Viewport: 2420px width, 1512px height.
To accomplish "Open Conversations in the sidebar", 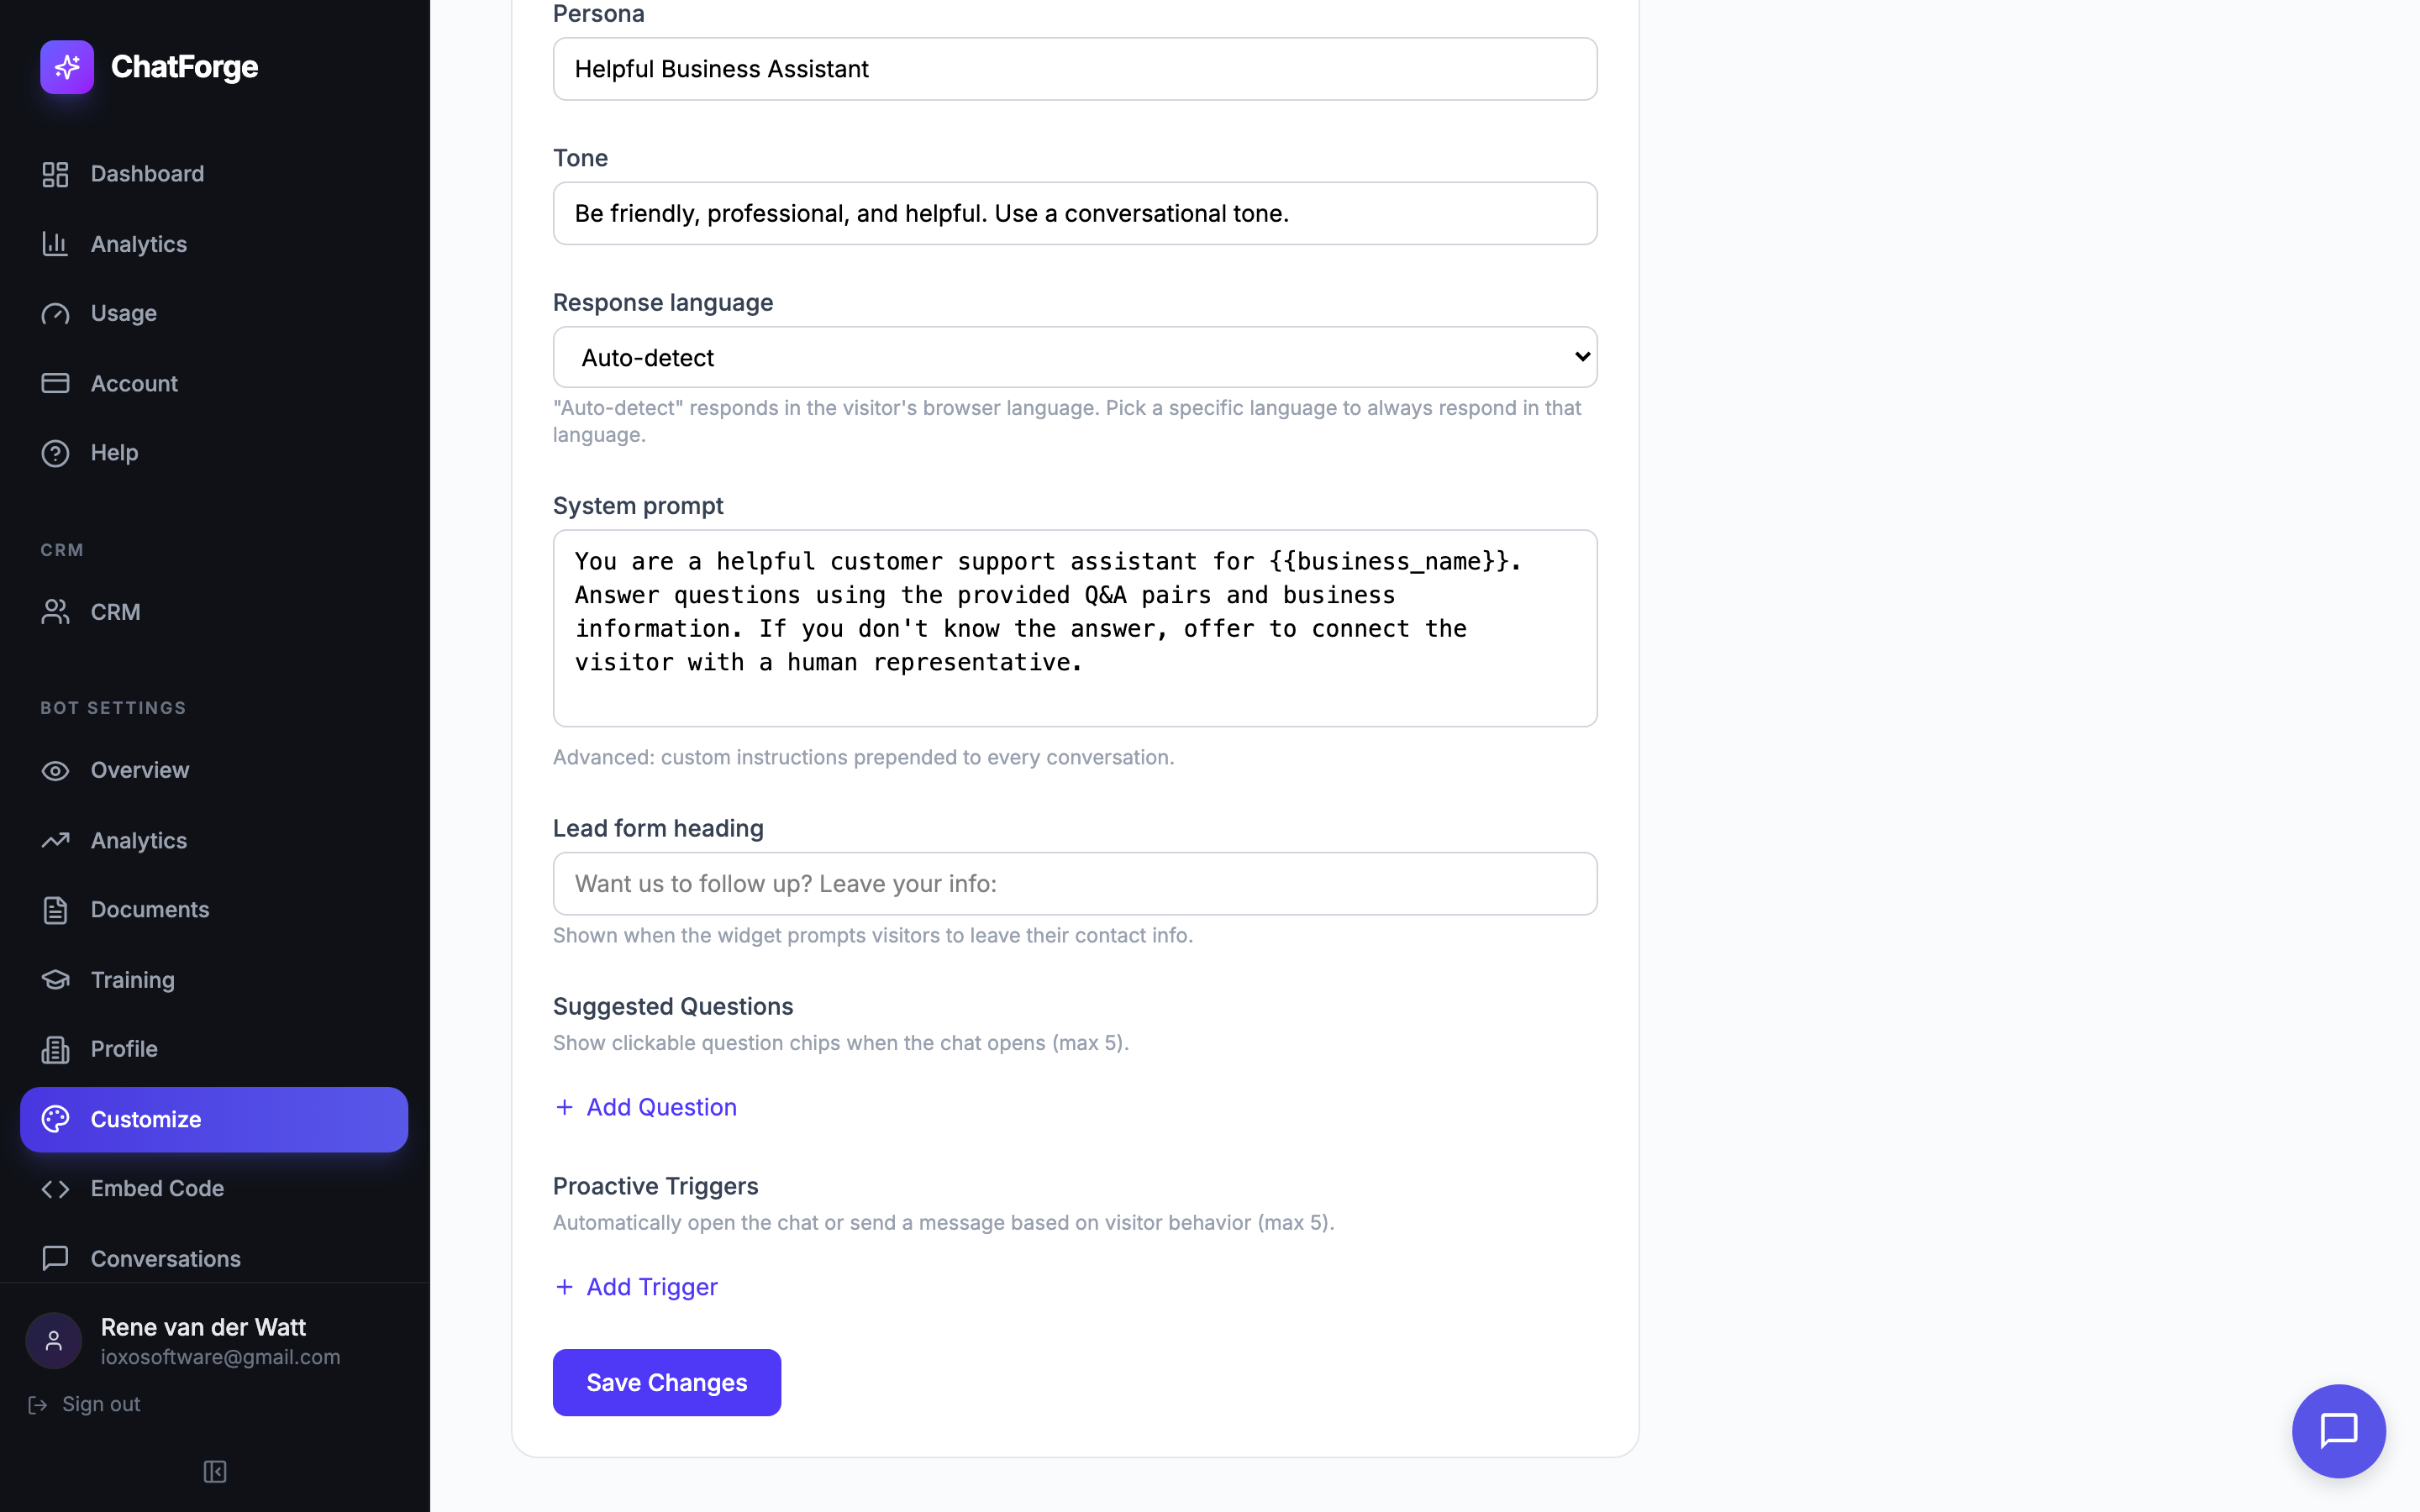I will tap(165, 1258).
